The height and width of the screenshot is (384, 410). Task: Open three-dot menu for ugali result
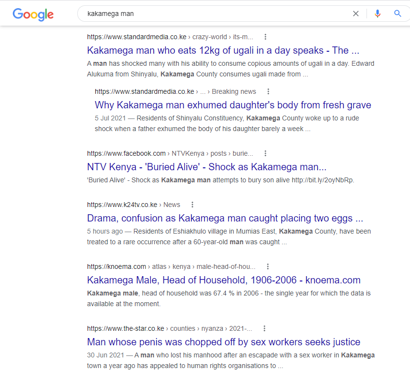pyautogui.click(x=265, y=37)
